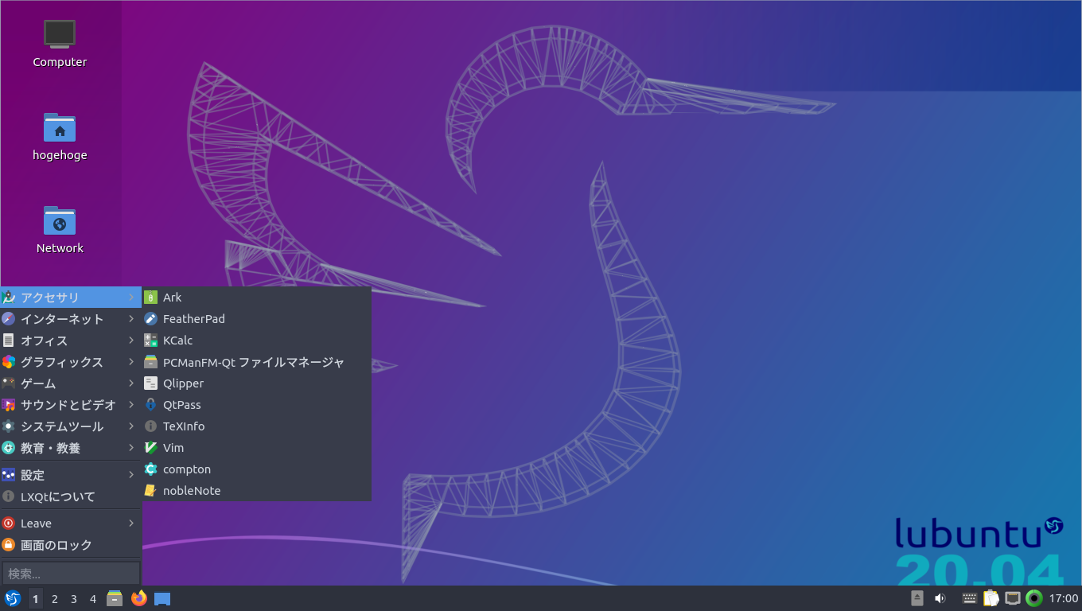Select the アクセサリ menu category
Viewport: 1082px width, 611px height.
point(71,298)
